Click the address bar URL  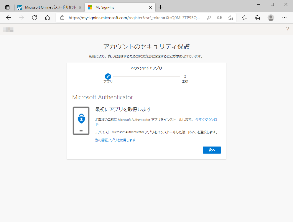(x=134, y=18)
